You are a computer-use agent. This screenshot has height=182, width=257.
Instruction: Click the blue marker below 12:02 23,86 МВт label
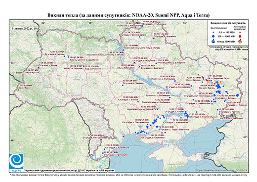pyautogui.click(x=138, y=102)
